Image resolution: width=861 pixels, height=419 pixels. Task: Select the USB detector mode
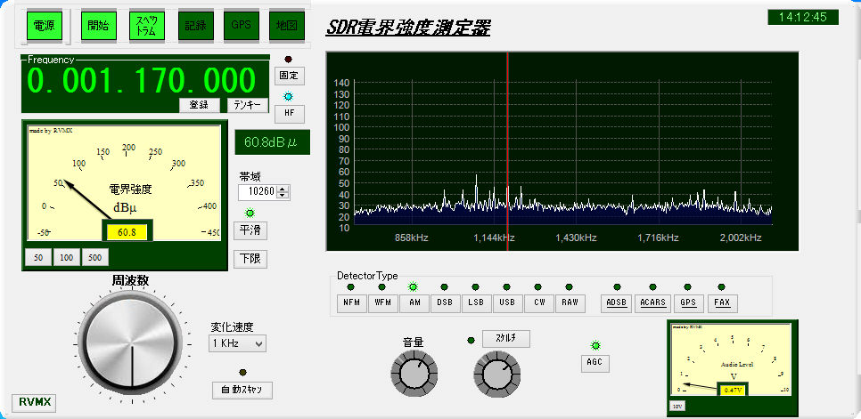[507, 302]
